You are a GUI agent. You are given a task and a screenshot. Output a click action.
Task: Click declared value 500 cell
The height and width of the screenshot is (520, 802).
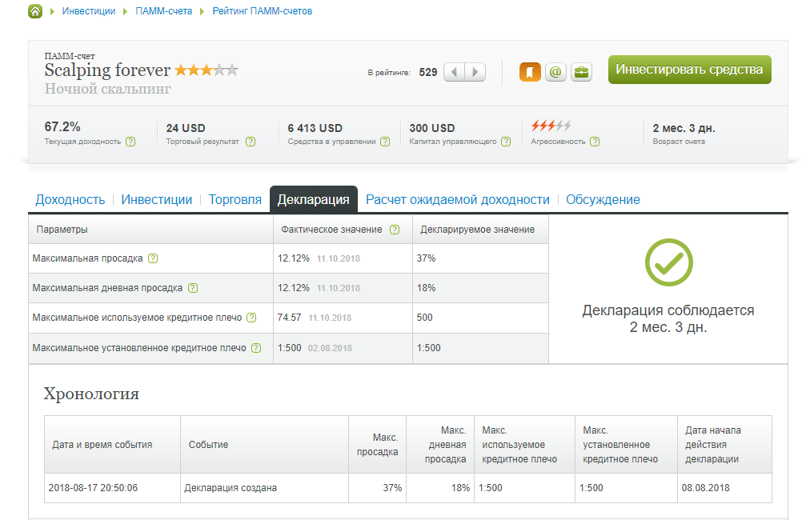point(480,318)
